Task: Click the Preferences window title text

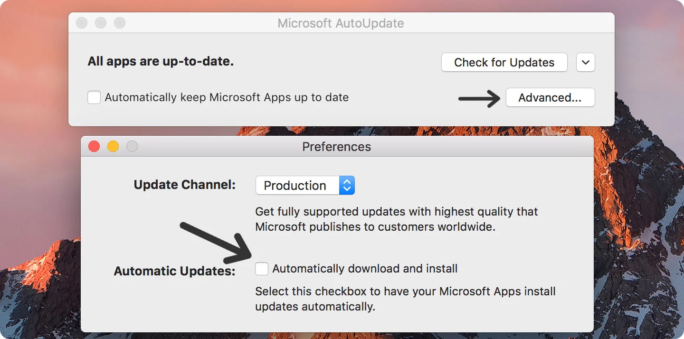Action: tap(336, 147)
